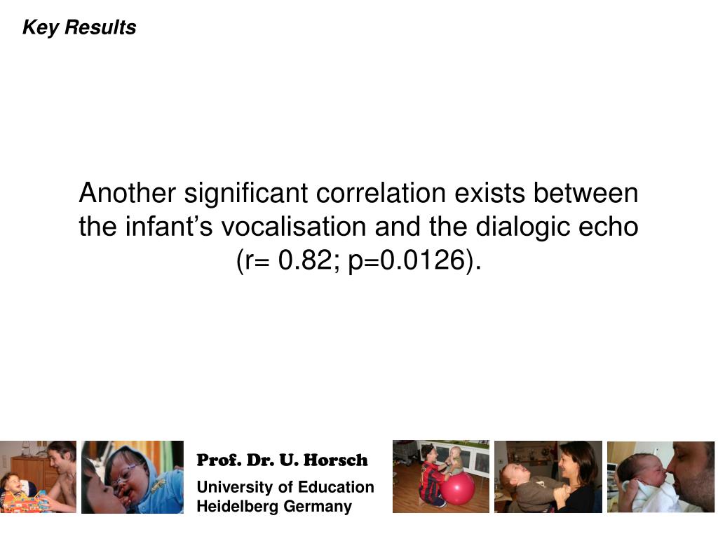This screenshot has height=539, width=718.
Task: Click the 'Heidelberg Germany' text line
Action: (x=274, y=507)
